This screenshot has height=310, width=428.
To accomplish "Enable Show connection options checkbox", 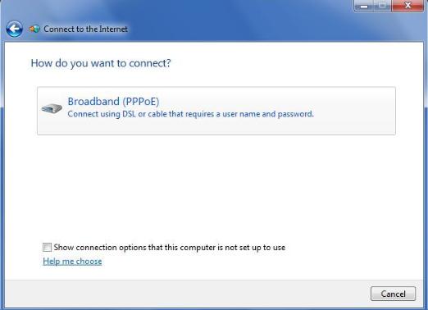I will [47, 247].
